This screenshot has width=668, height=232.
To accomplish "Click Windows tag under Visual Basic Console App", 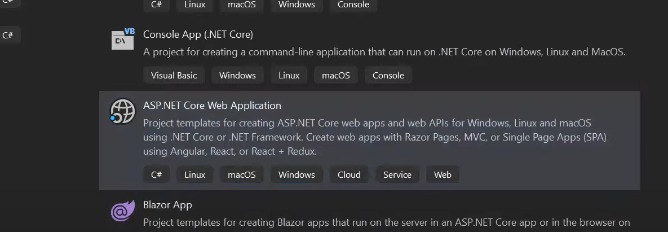I will 237,76.
